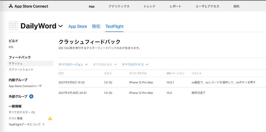Viewport: 266px width, 132px height.
Task: Open テスト情報 in sidebar
Action: pyautogui.click(x=16, y=118)
